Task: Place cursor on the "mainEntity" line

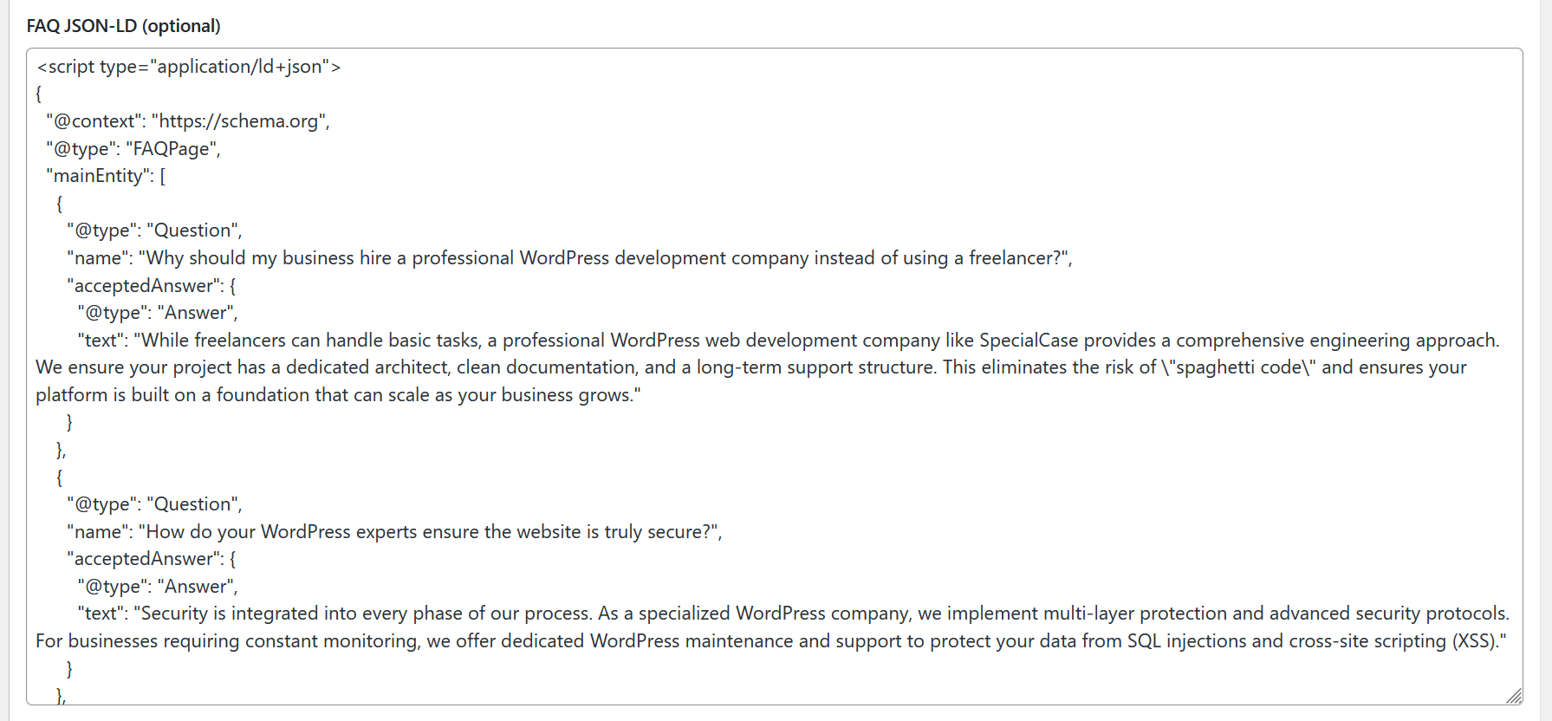Action: click(x=106, y=176)
